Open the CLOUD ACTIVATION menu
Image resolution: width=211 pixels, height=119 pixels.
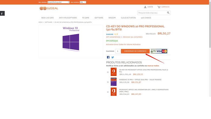(128, 18)
